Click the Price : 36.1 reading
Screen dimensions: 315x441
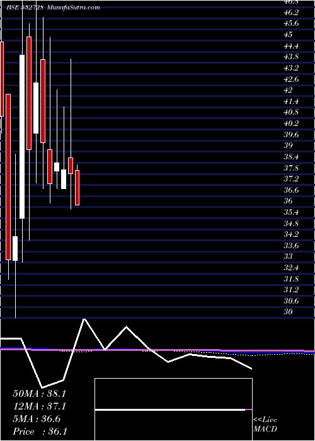[40, 432]
